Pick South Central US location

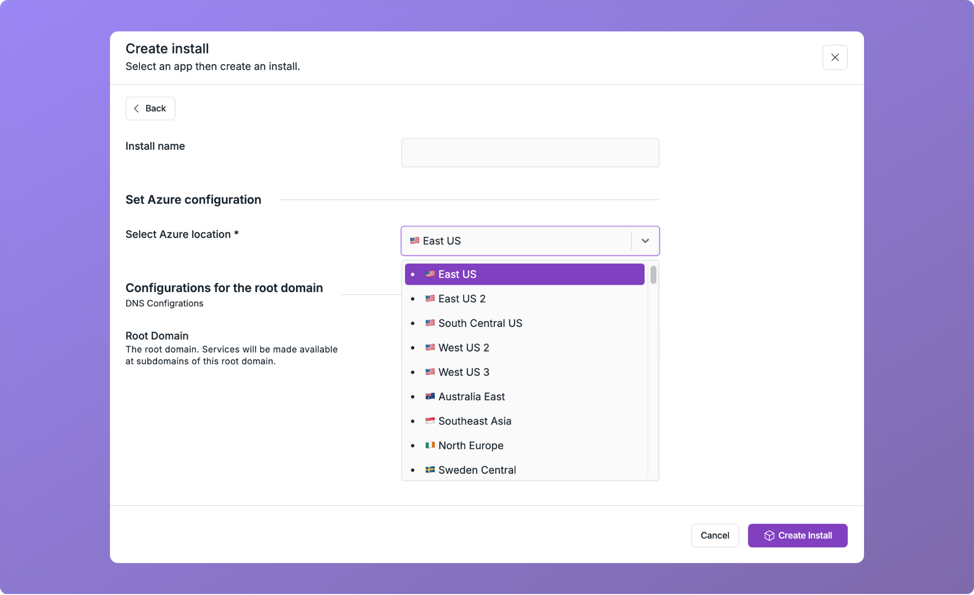tap(524, 324)
